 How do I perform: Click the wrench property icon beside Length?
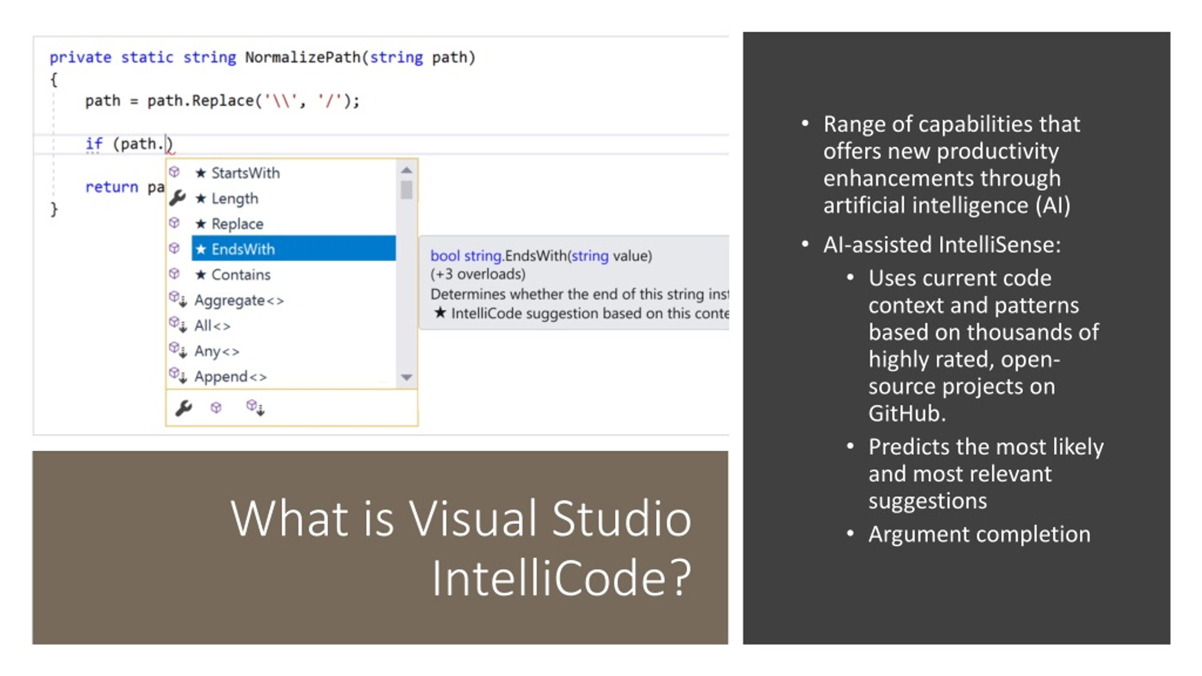click(177, 198)
